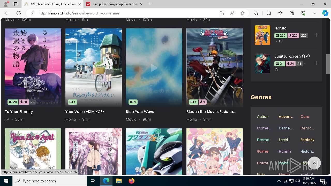
Task: Open Ride Your Wave title link
Action: click(x=140, y=112)
